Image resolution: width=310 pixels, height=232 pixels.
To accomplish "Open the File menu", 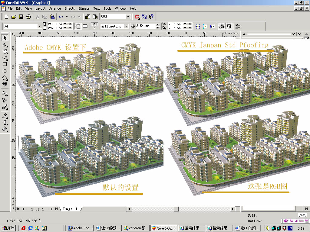I will 10,8.
